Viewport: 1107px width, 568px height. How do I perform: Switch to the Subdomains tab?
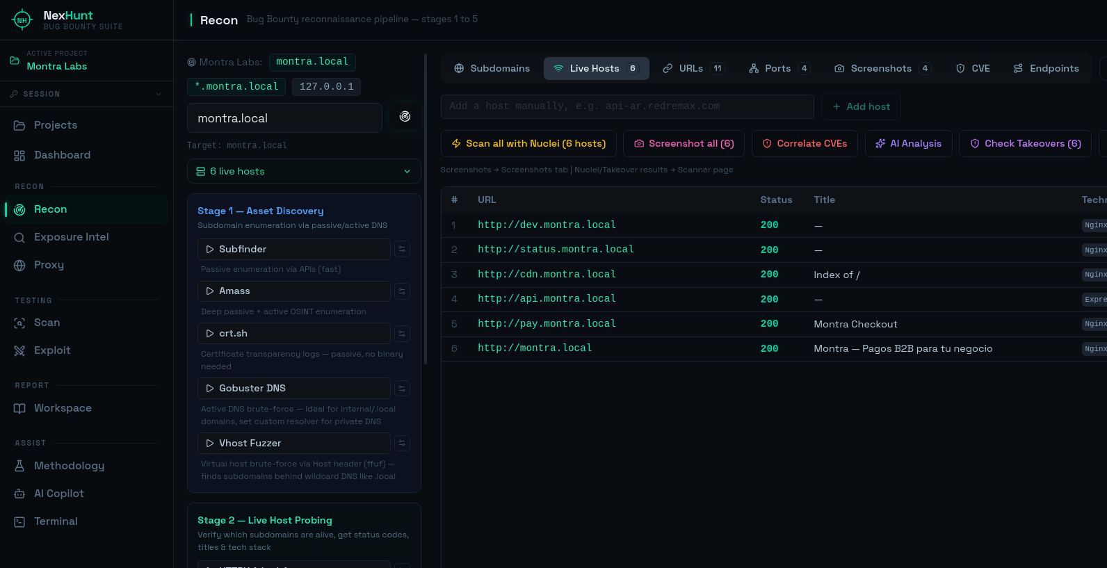pos(492,68)
